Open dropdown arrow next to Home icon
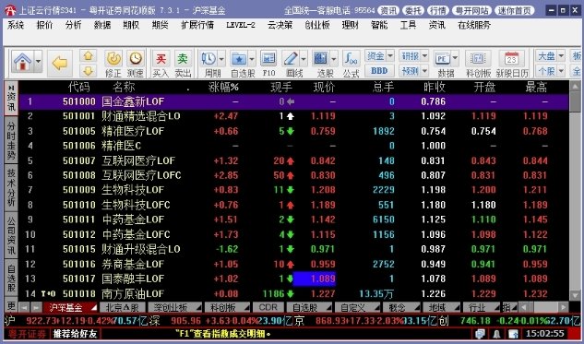Screen dimensions: 584x344 coord(38,62)
